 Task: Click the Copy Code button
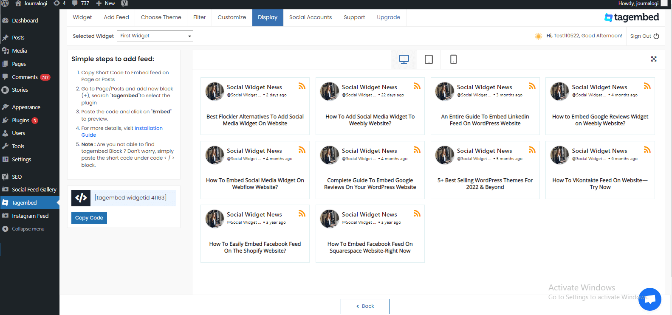point(89,218)
